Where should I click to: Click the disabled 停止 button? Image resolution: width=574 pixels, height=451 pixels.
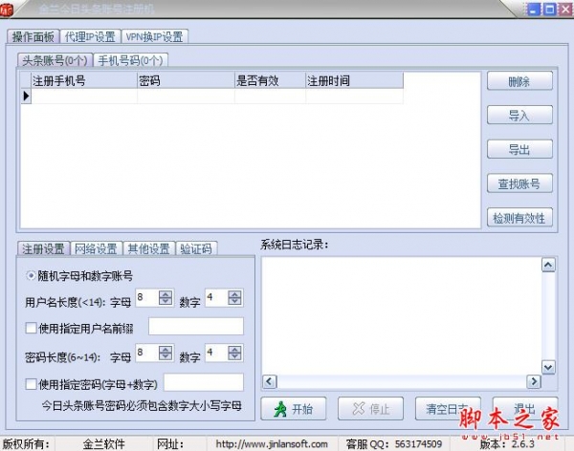[x=370, y=409]
